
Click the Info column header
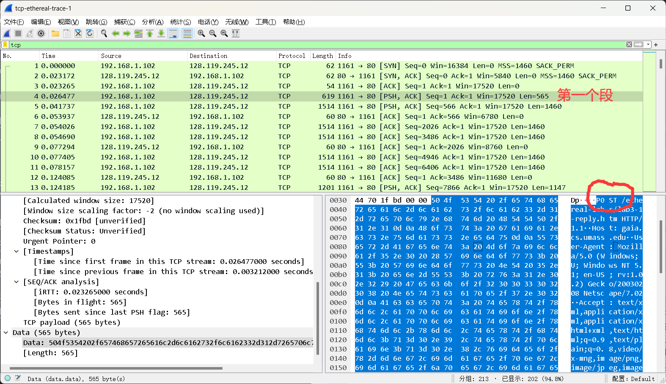point(489,56)
